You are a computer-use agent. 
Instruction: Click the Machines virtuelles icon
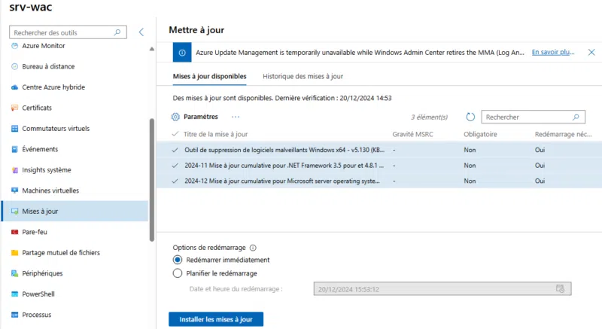click(14, 190)
